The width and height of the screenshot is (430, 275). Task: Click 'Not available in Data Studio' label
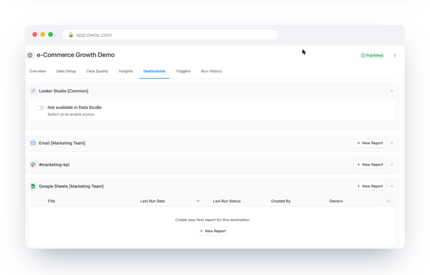point(74,107)
